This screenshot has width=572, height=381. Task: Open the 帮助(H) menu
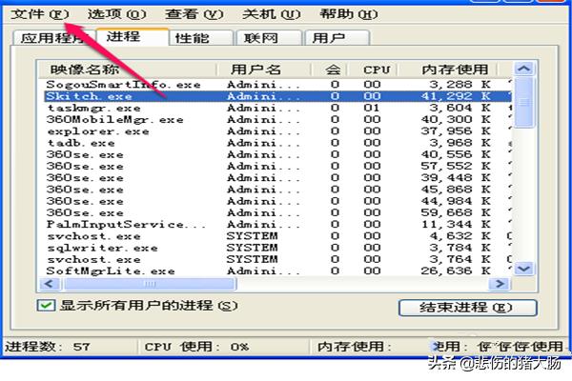click(x=348, y=13)
